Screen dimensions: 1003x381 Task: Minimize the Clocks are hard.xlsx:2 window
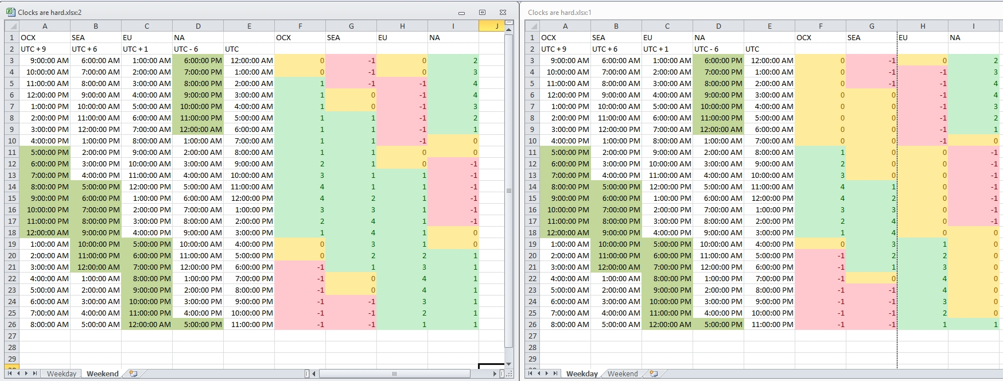click(461, 12)
